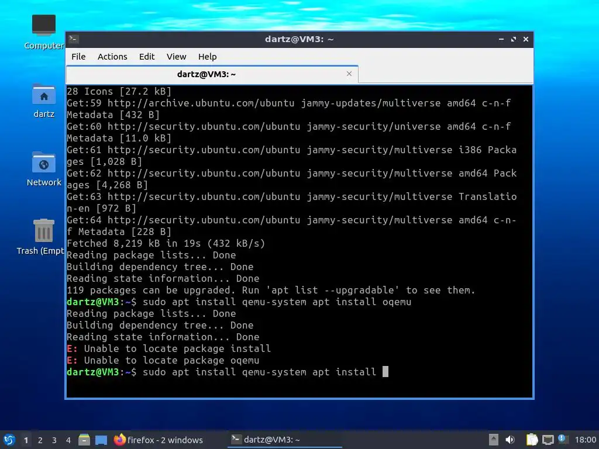Click the '28 Icons [27.2 kB]' line
This screenshot has width=599, height=449.
tap(119, 92)
